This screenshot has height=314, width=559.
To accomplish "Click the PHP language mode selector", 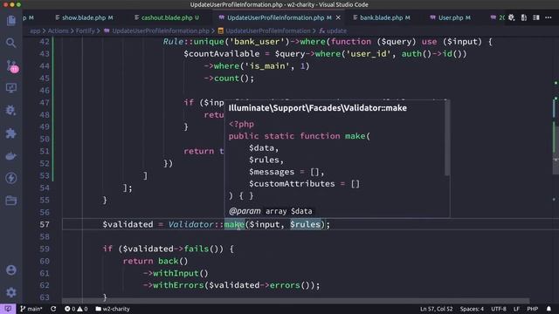I will tap(532, 309).
